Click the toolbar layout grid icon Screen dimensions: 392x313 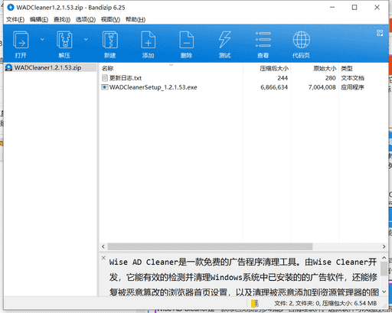(380, 33)
